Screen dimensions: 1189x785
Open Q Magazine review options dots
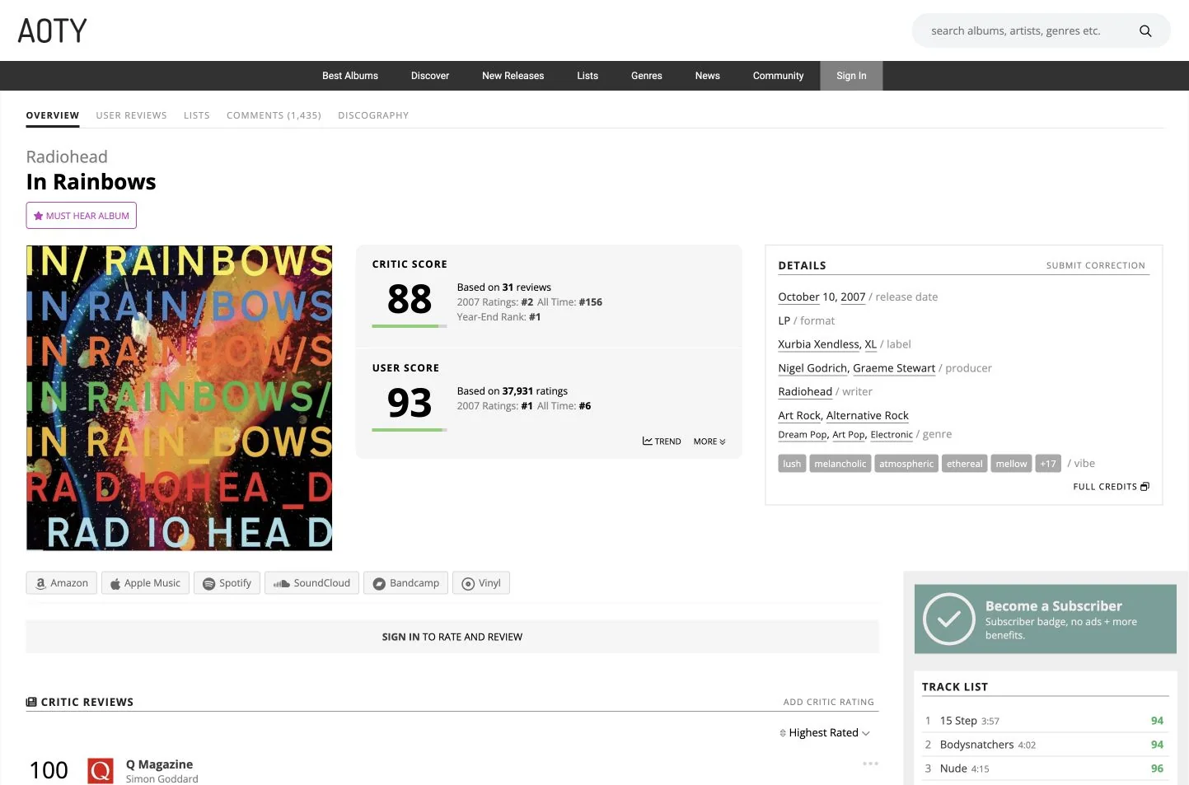[x=870, y=764]
